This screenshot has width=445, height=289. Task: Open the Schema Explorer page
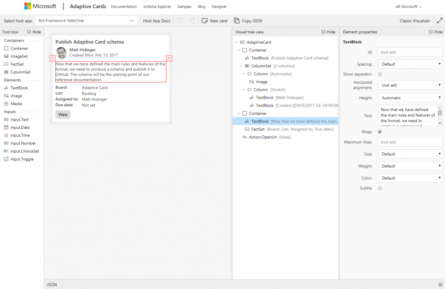[157, 7]
